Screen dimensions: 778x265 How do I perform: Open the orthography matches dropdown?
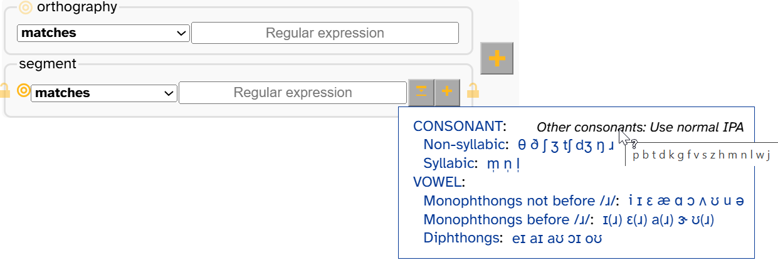(x=103, y=33)
